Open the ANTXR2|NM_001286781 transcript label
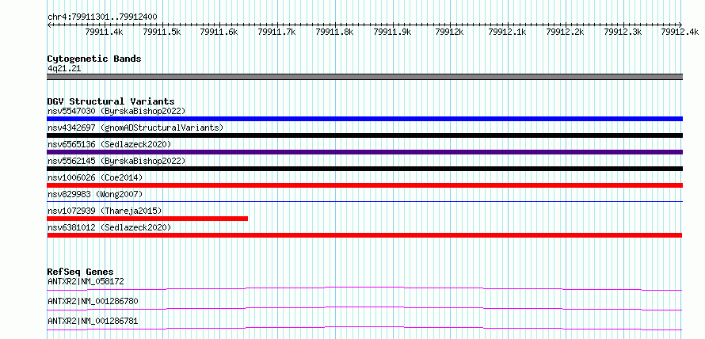 pyautogui.click(x=93, y=321)
